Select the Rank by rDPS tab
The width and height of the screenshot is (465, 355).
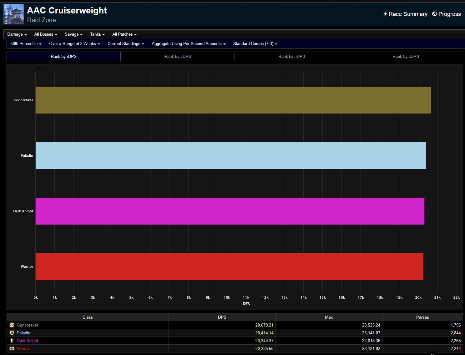tap(63, 56)
